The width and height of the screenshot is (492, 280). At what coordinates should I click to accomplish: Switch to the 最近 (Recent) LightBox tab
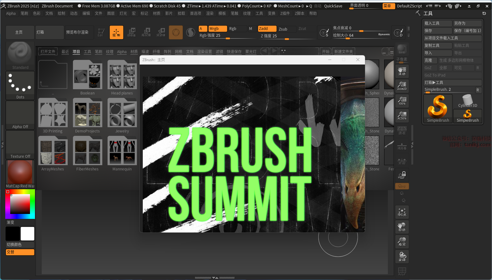(x=65, y=52)
